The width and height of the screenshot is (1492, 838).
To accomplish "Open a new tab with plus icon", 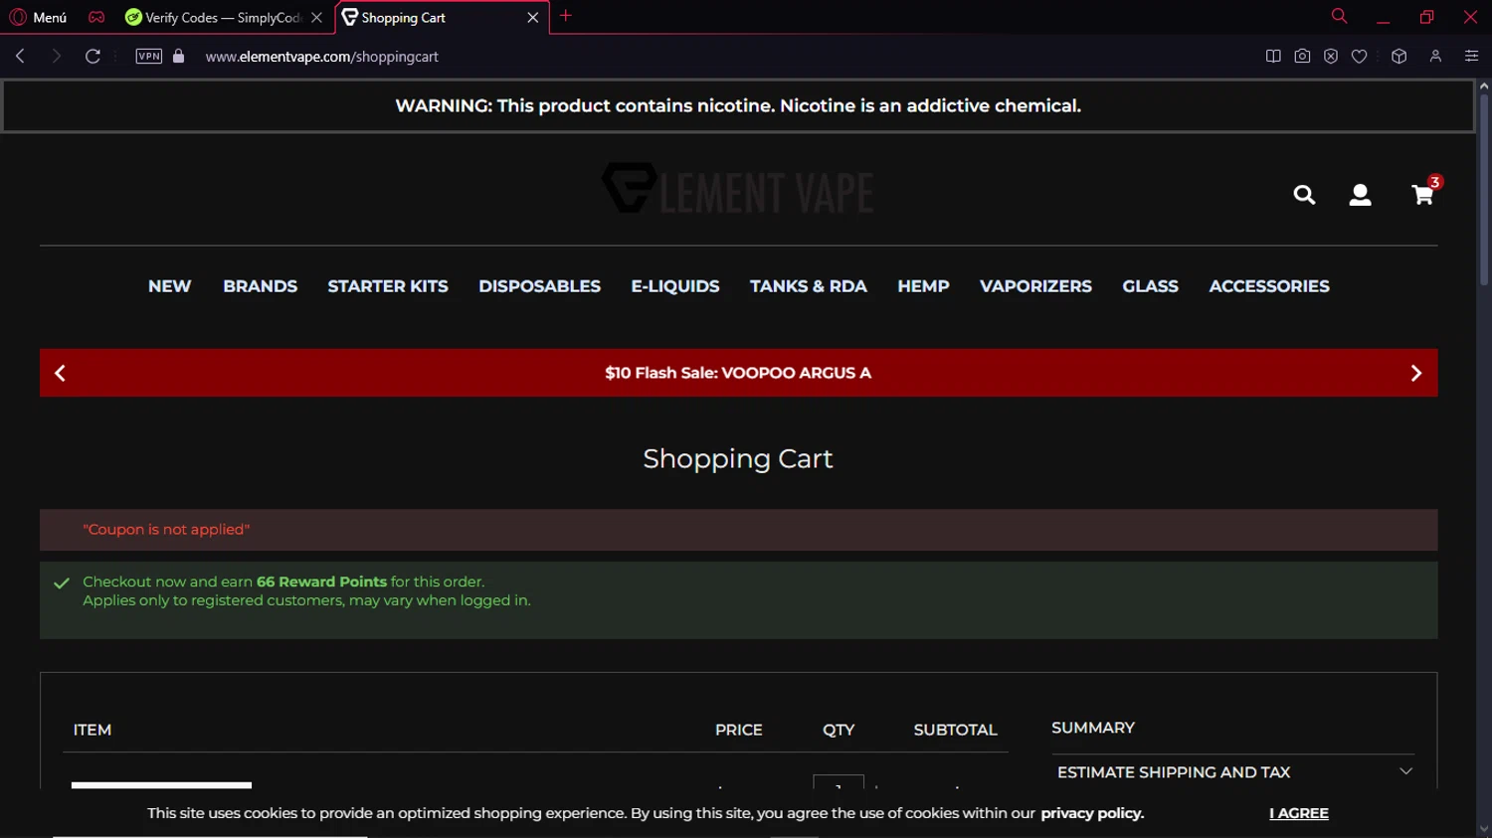I will (566, 16).
